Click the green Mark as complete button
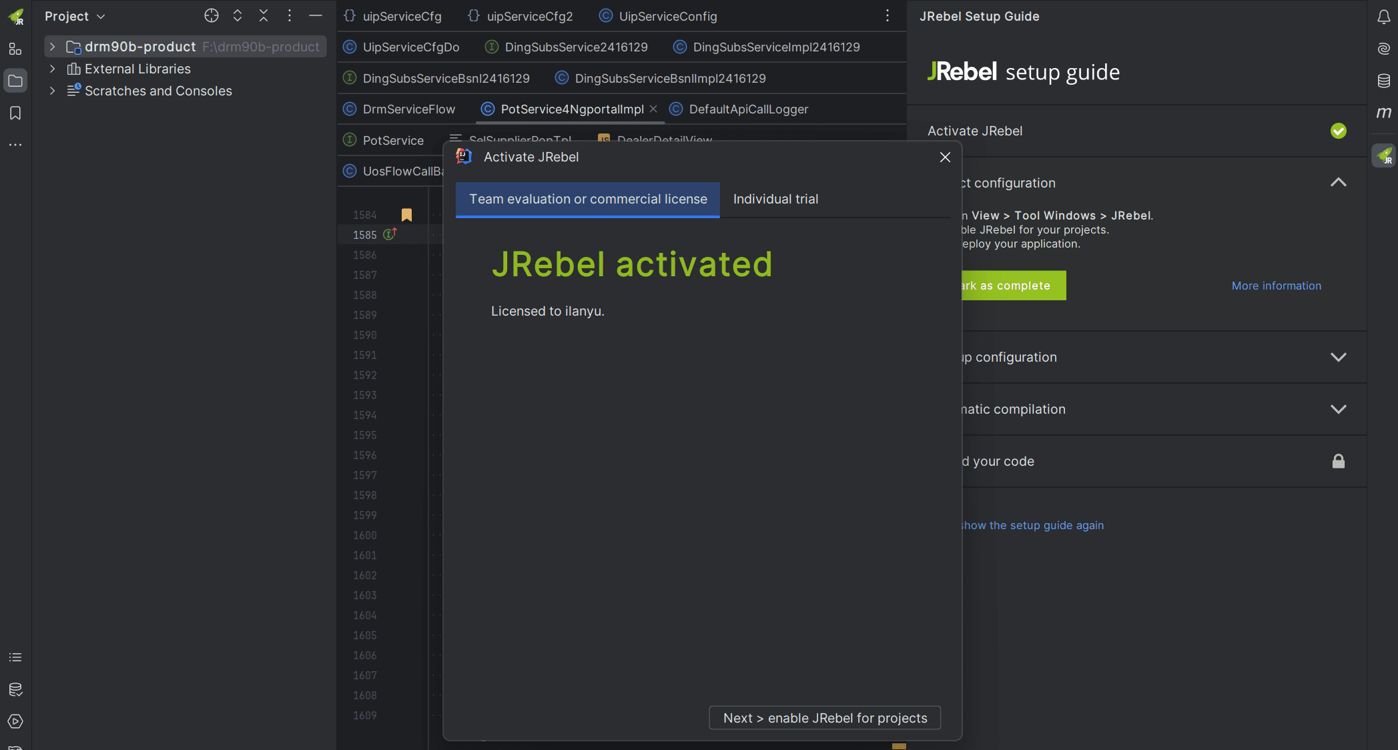The image size is (1398, 750). [x=1014, y=286]
